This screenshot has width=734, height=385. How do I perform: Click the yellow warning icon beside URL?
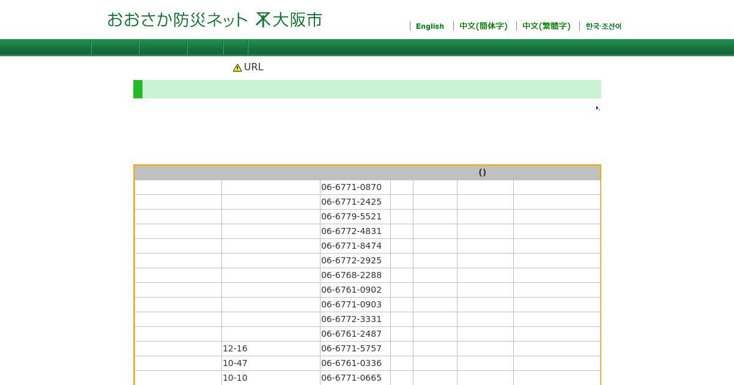(237, 68)
